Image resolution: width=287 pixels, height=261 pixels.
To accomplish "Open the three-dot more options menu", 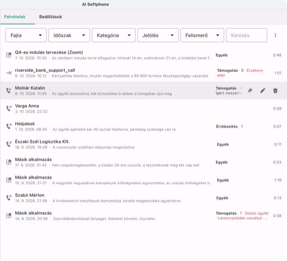I will coord(275,35).
